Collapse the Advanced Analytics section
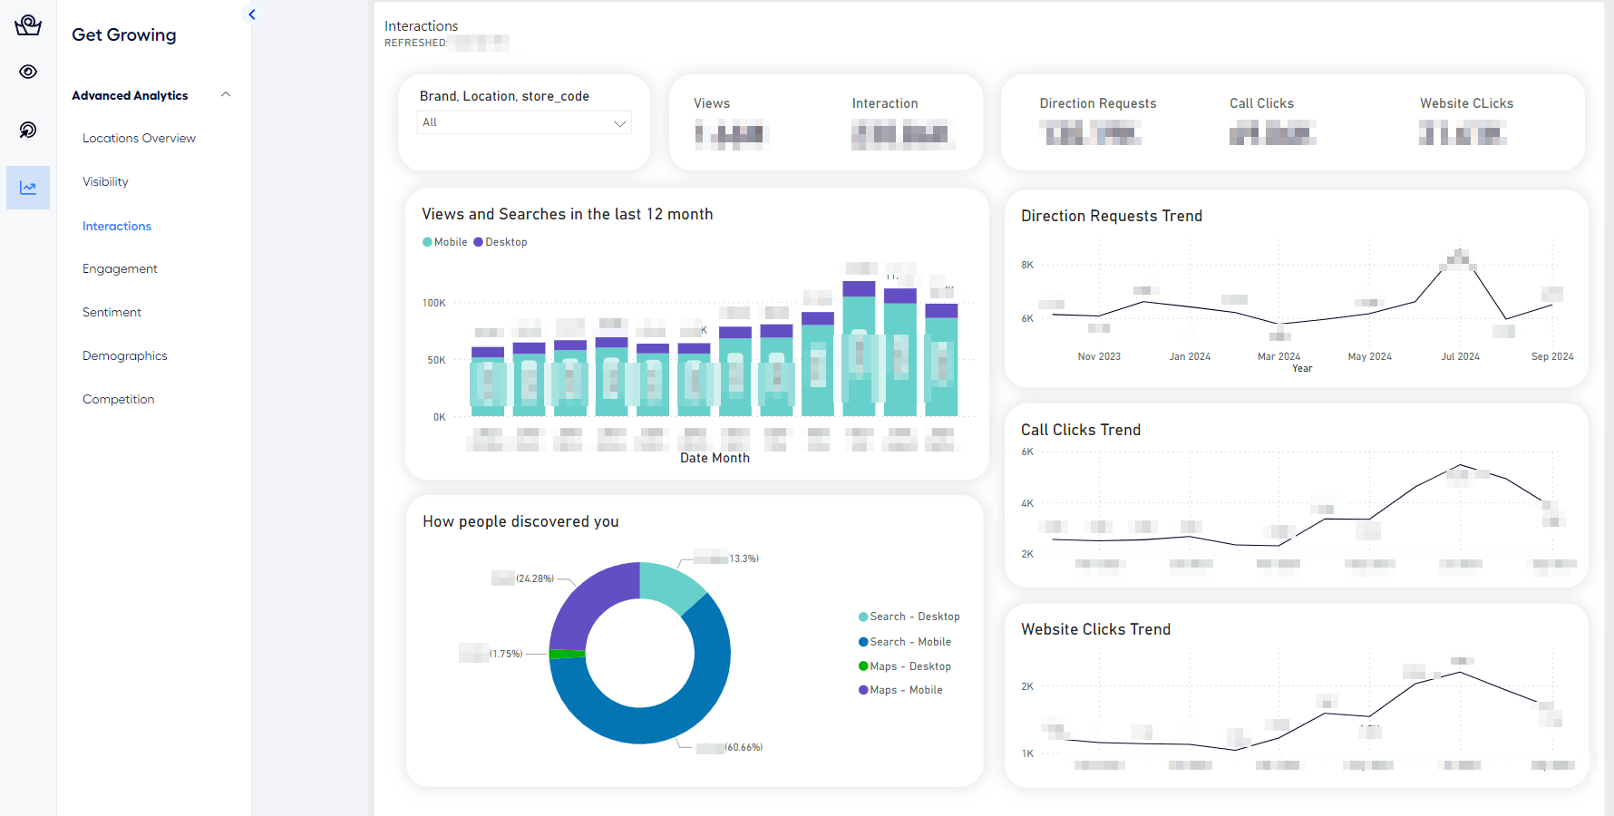 pyautogui.click(x=226, y=95)
